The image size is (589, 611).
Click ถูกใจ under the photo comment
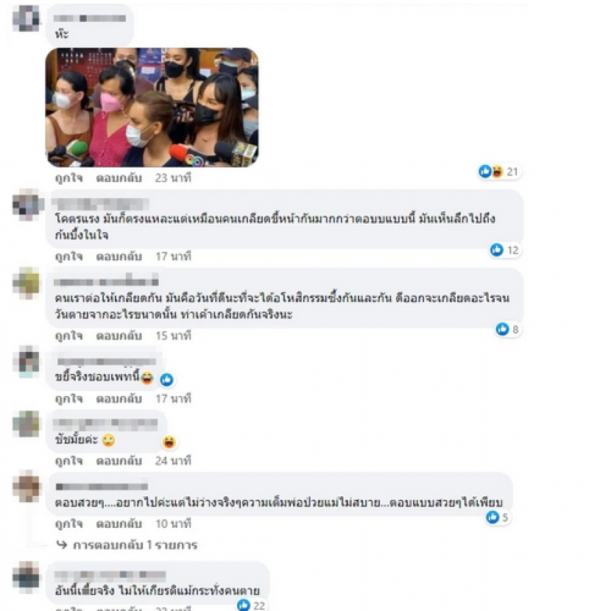pos(69,178)
